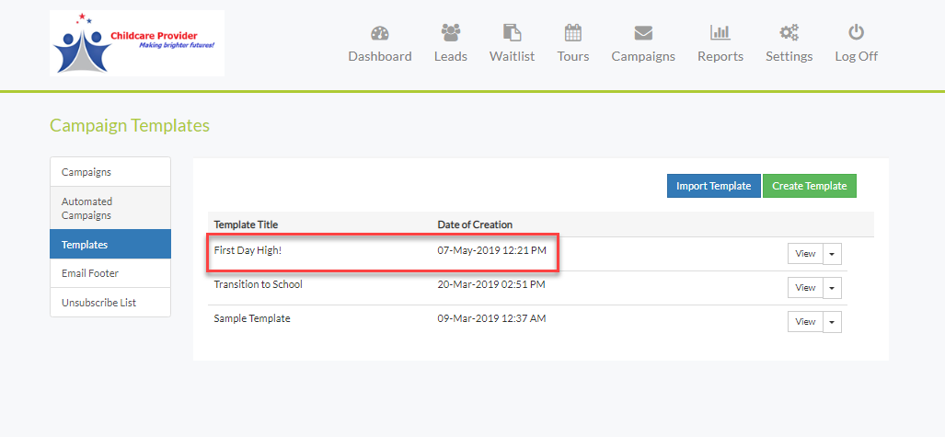Click the Import Template button

click(713, 186)
